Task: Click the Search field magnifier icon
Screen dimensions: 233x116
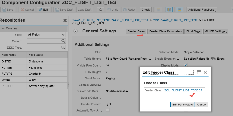Action: tap(63, 41)
